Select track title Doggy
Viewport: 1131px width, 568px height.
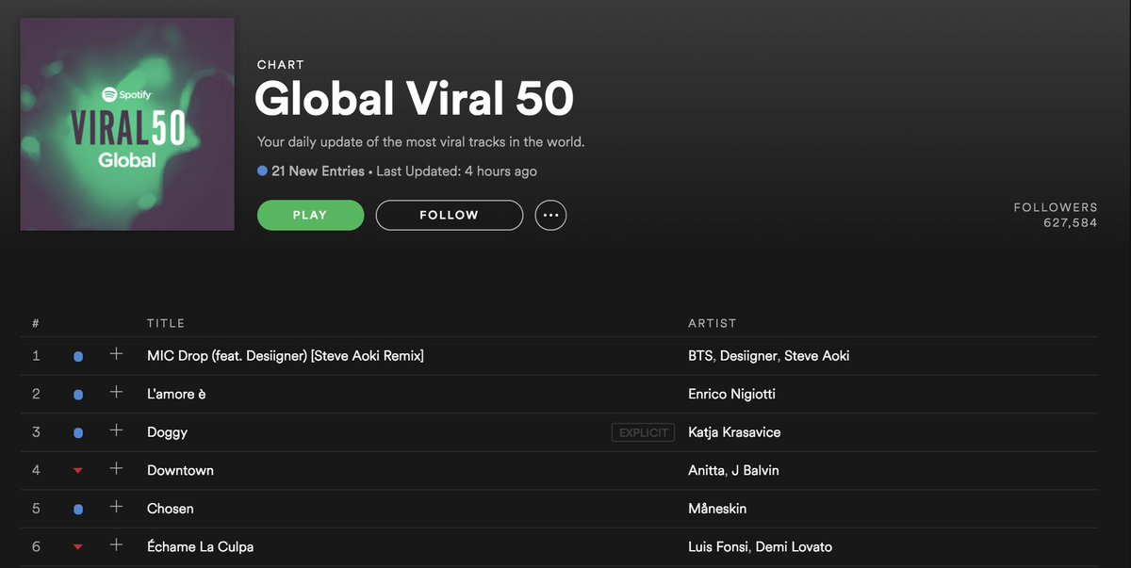pyautogui.click(x=168, y=432)
